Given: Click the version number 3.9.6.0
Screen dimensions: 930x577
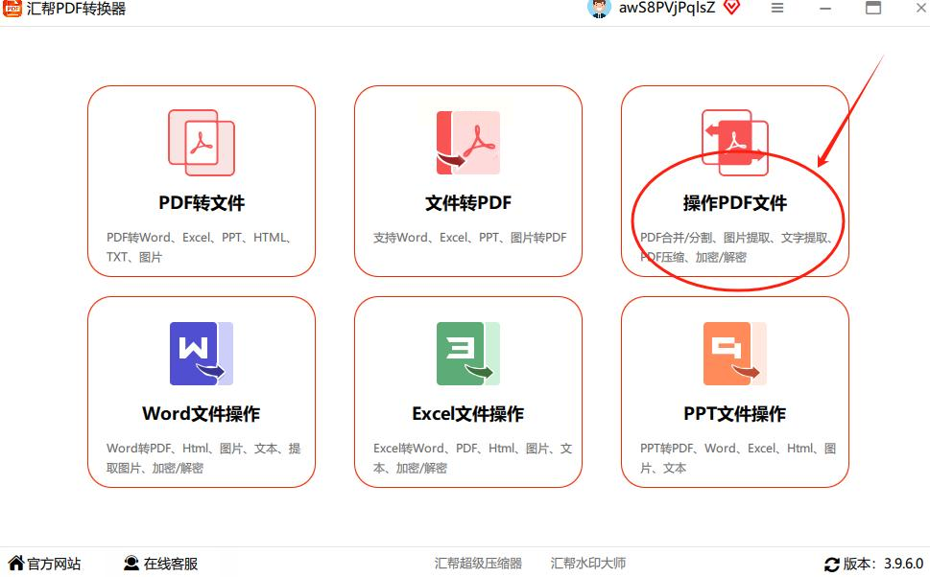Looking at the screenshot, I should [x=903, y=564].
